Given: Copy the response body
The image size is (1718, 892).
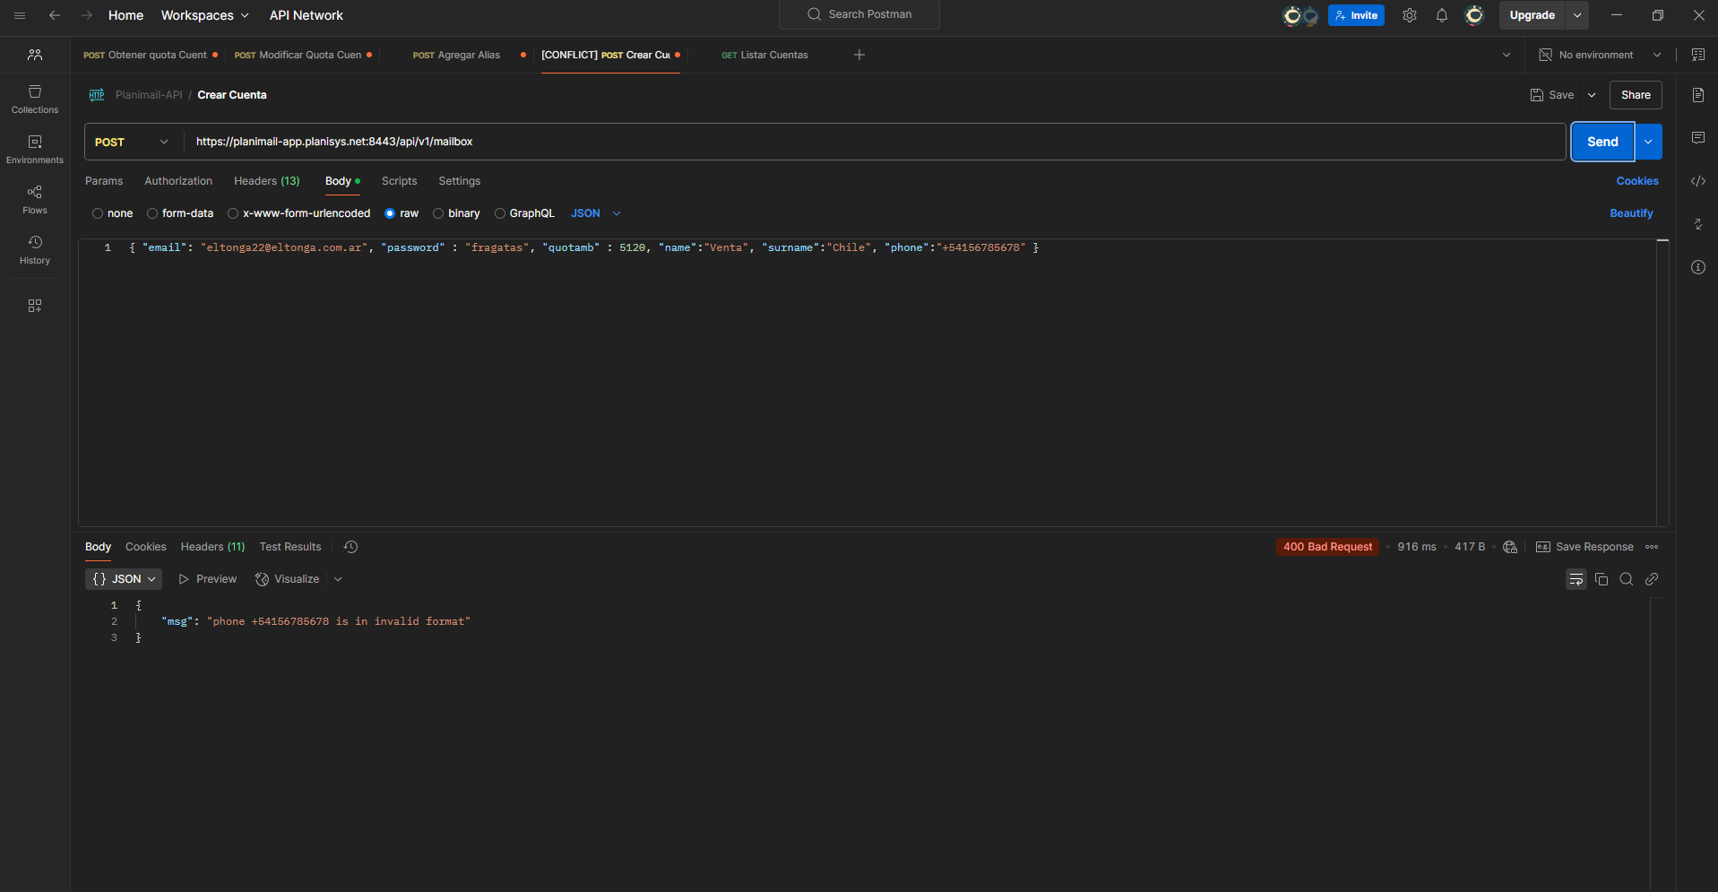Looking at the screenshot, I should [1601, 579].
